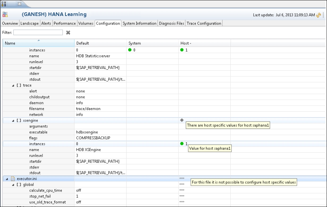This screenshot has height=207, width=327.
Task: Click the section bracket icon of trace
Action: click(19, 85)
